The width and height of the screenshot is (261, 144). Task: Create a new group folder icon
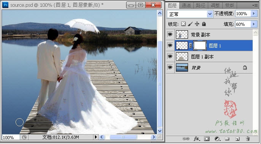(x=227, y=139)
